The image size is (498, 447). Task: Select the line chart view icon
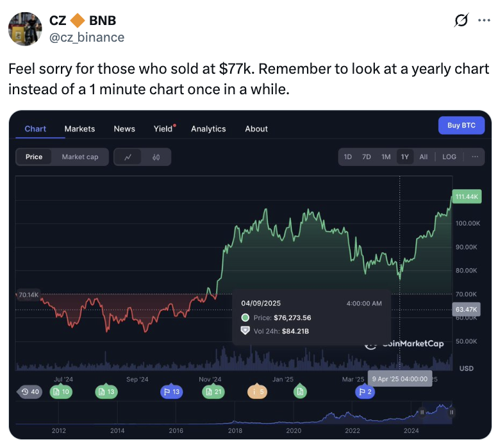(128, 157)
